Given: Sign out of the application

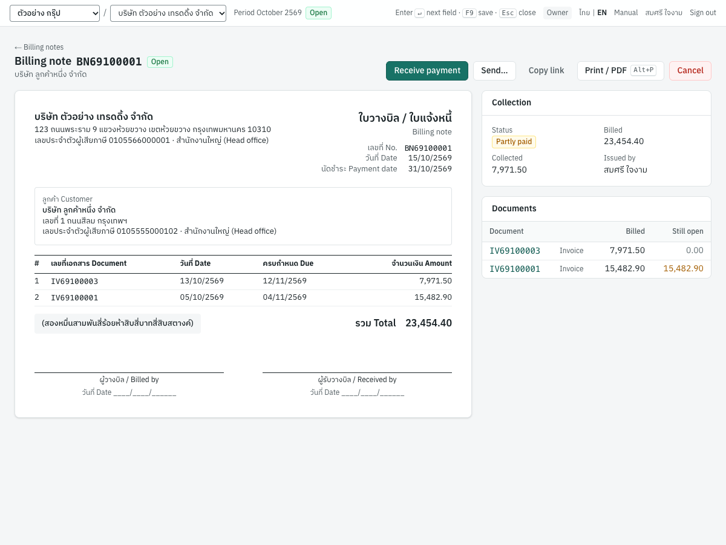Looking at the screenshot, I should point(703,13).
